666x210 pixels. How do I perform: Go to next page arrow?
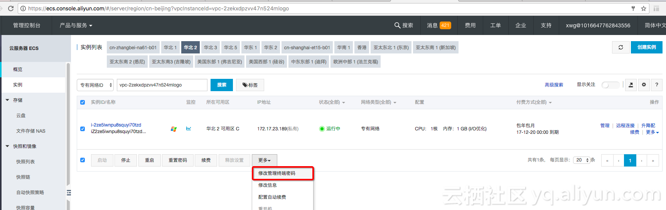tap(642, 160)
